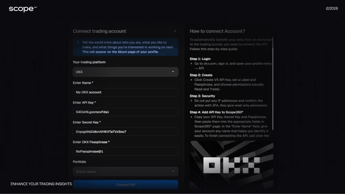
Task: Select the Secret Key text field
Action: click(125, 132)
